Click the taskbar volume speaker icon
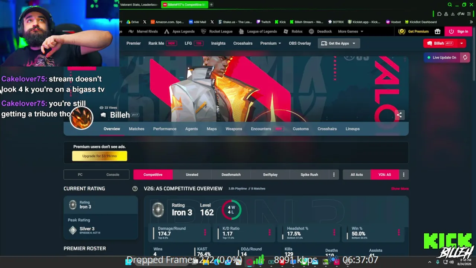 coord(451,262)
